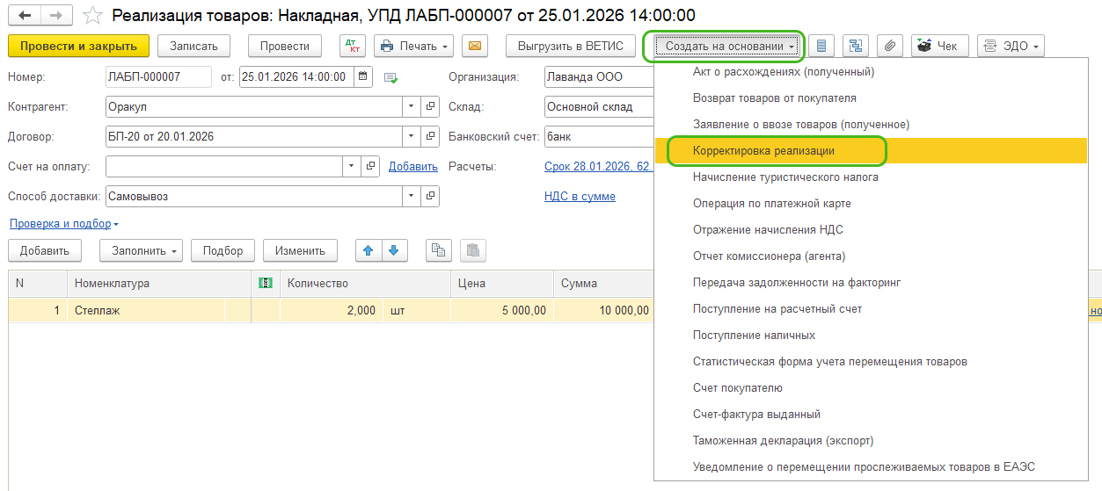Click the Чек cash register button
The height and width of the screenshot is (491, 1102).
click(x=940, y=46)
